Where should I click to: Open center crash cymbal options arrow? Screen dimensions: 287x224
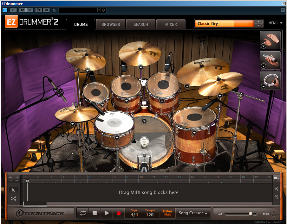[140, 68]
